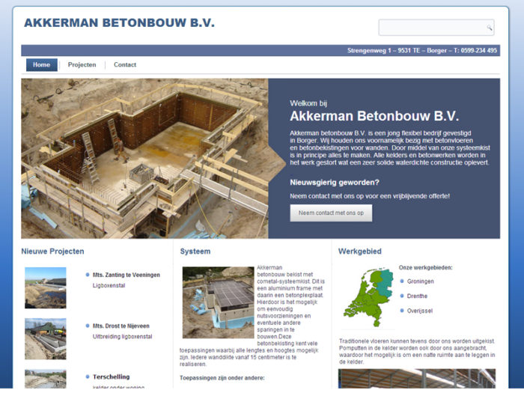Click the Uitbreiding ligboxenstal thumbnail image
The image size is (524, 393).
tap(46, 339)
